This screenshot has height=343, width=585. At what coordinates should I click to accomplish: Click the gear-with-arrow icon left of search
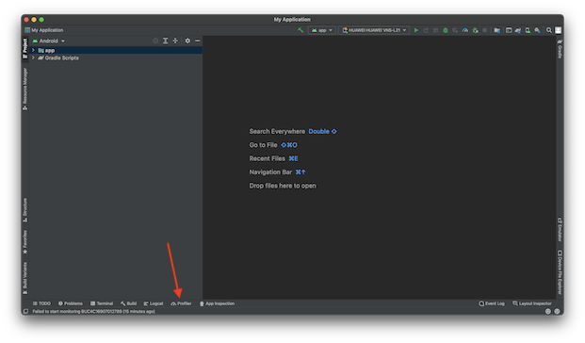(x=537, y=30)
